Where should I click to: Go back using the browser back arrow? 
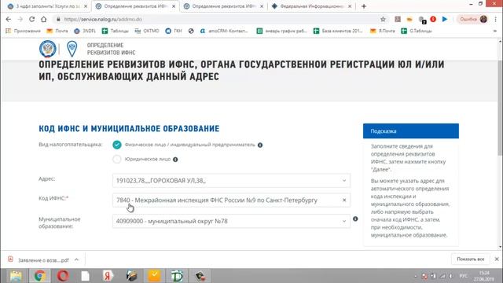(9, 19)
